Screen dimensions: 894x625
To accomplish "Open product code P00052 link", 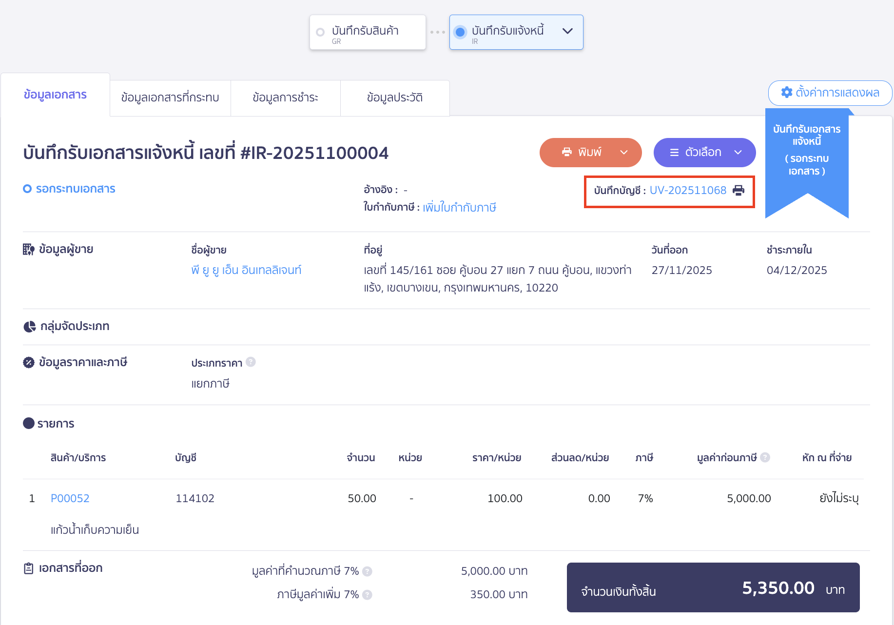I will [70, 498].
